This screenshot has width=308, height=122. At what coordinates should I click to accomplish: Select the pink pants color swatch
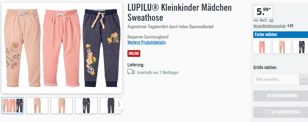(262, 47)
